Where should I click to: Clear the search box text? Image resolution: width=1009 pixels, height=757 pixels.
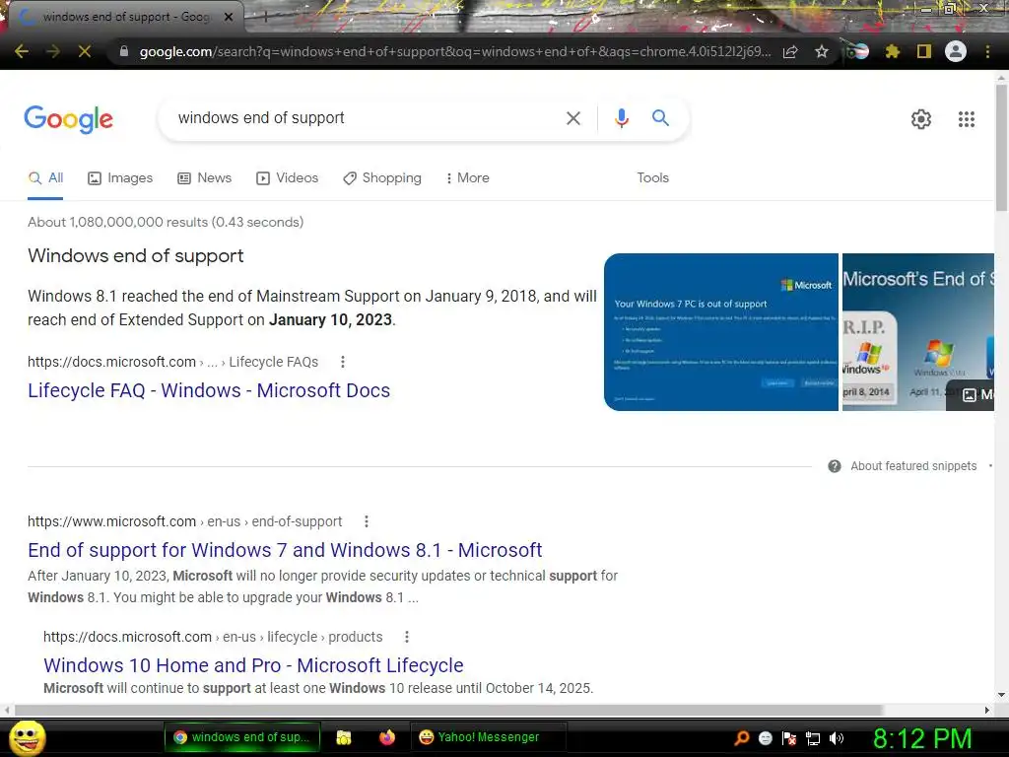click(x=572, y=118)
